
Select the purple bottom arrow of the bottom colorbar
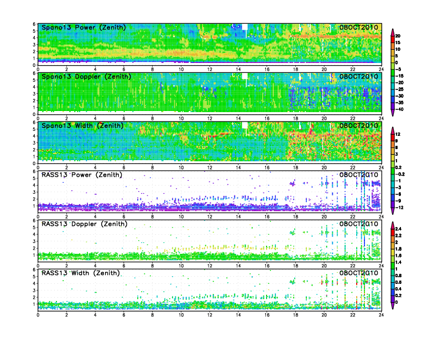pyautogui.click(x=393, y=305)
